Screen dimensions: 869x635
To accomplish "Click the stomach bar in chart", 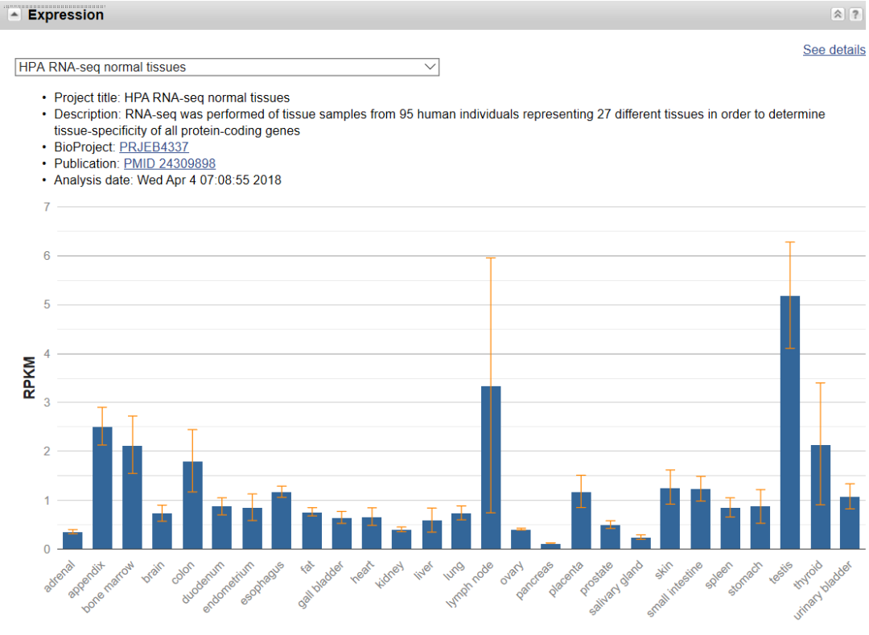I will coord(760,527).
